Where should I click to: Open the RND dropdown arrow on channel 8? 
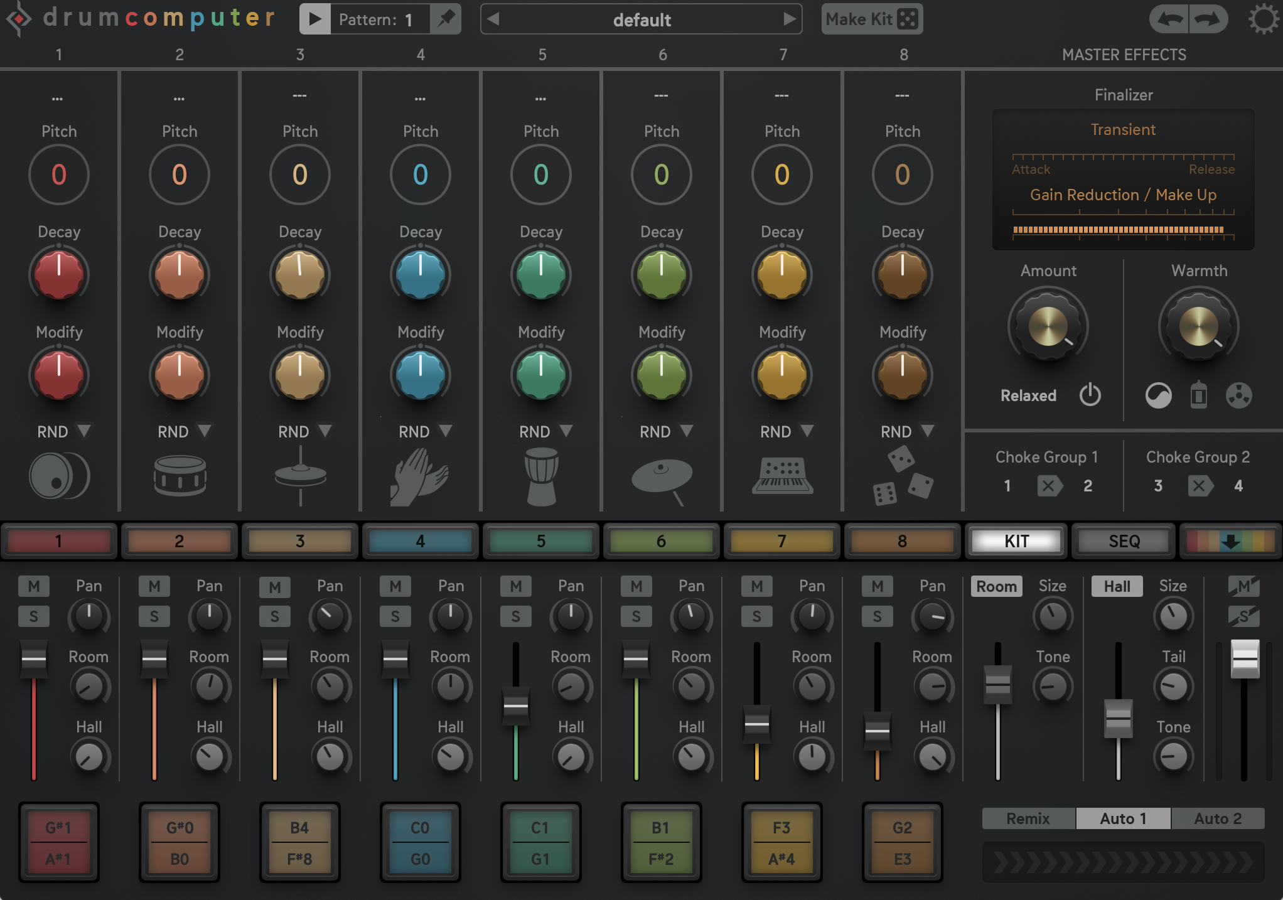(x=928, y=431)
